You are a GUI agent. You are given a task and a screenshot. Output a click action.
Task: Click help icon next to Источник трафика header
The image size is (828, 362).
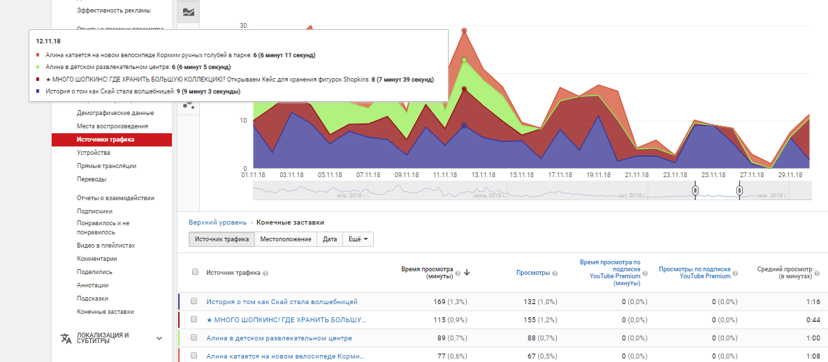pyautogui.click(x=266, y=273)
